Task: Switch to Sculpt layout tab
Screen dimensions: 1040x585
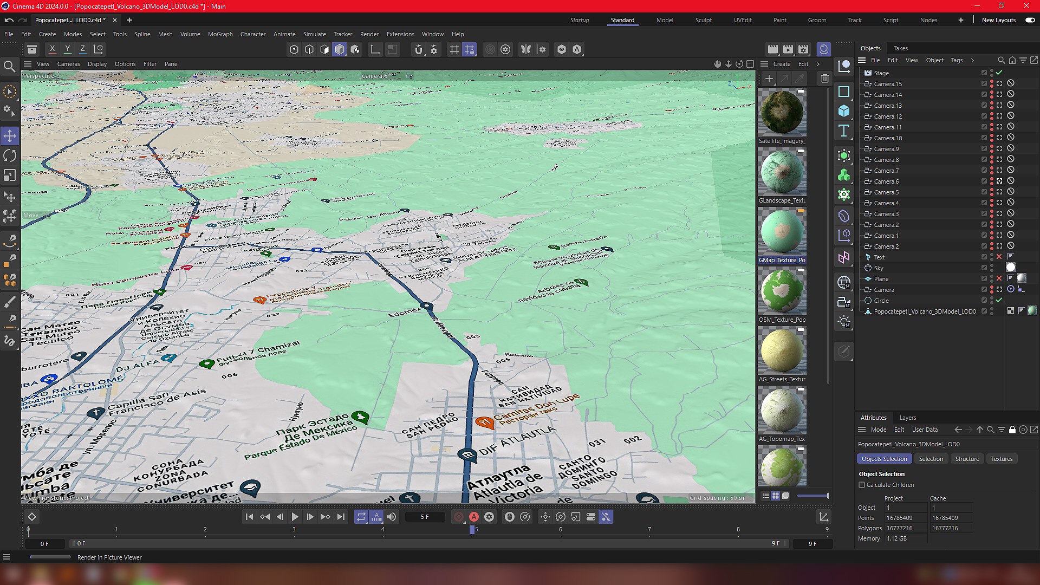Action: 704,20
